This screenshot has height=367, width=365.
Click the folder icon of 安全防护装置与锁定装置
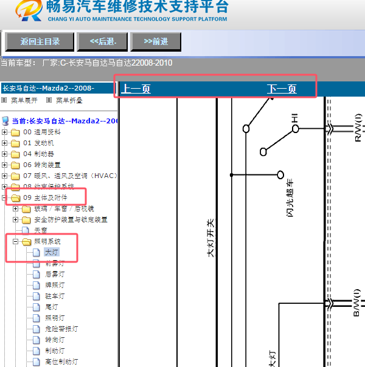pyautogui.click(x=26, y=220)
